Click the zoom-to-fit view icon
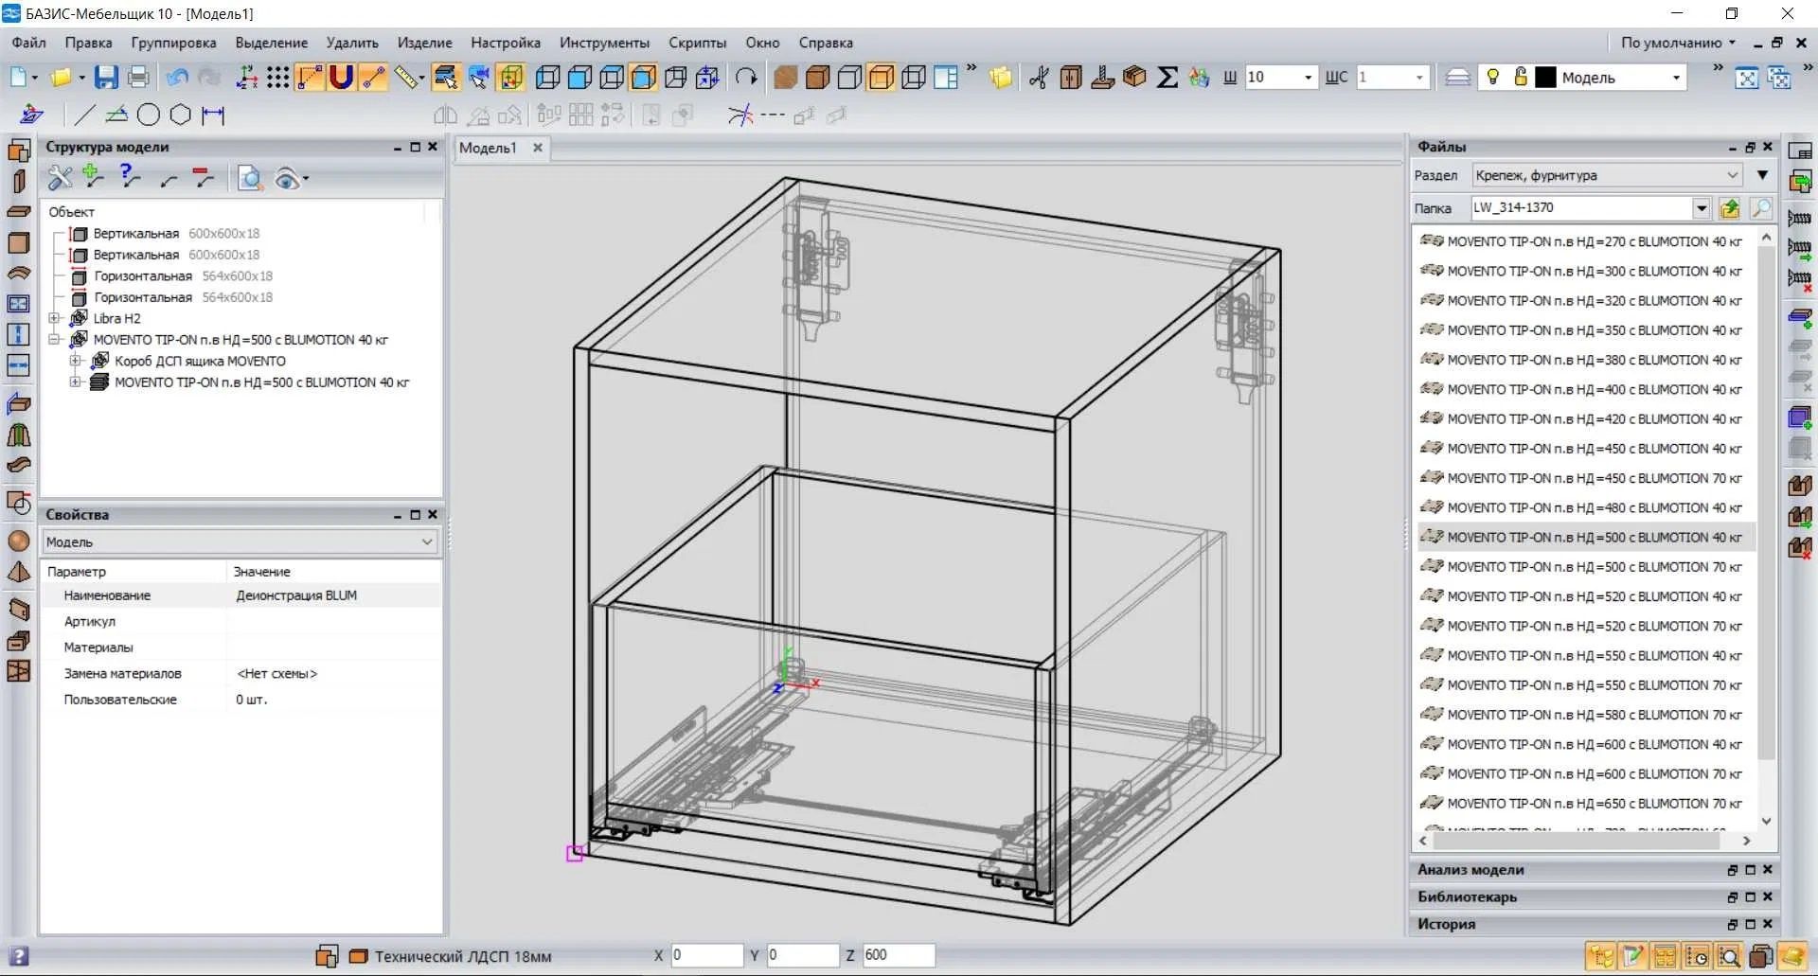This screenshot has width=1818, height=976. coord(1746,78)
